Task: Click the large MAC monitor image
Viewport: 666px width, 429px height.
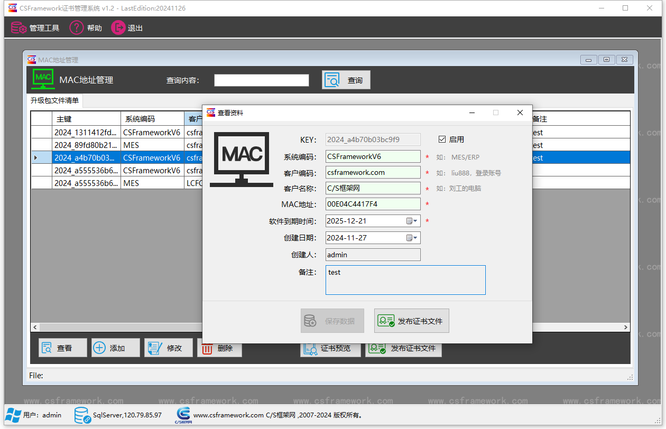Action: (x=241, y=159)
